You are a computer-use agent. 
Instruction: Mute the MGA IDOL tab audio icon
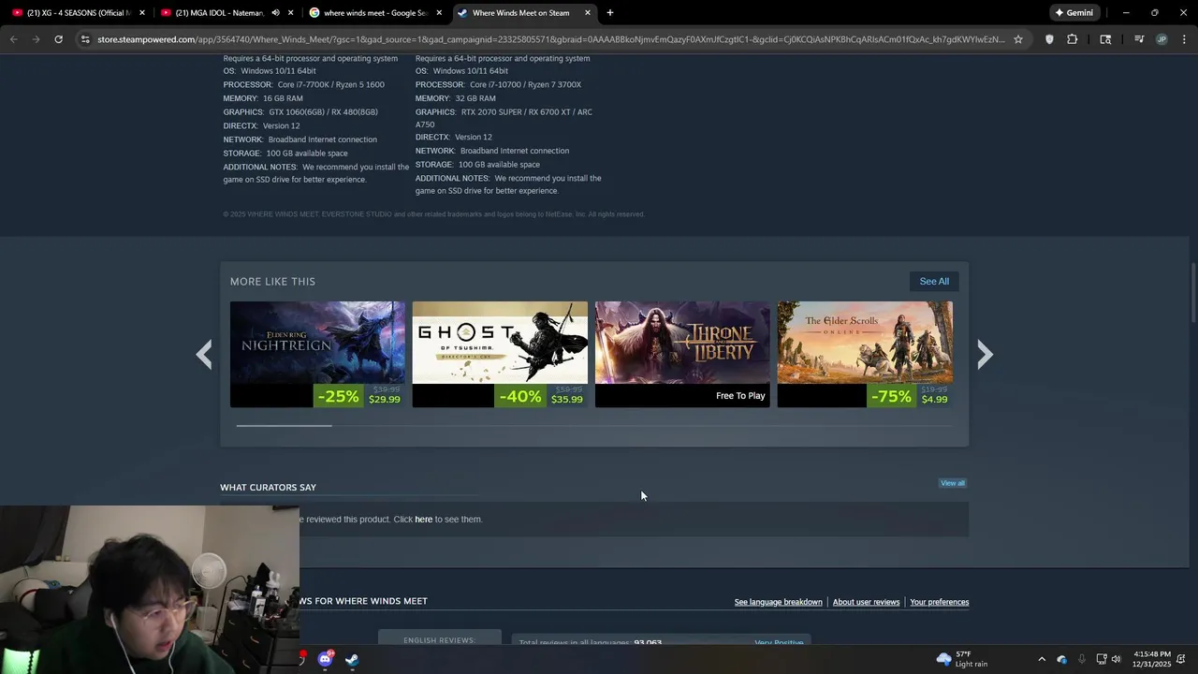click(x=276, y=13)
